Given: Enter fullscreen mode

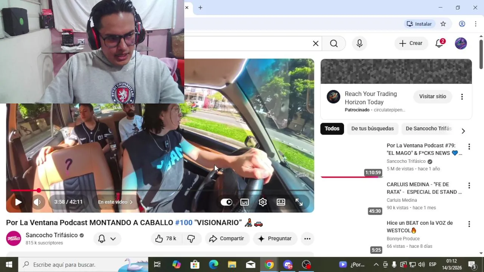Looking at the screenshot, I should 299,202.
